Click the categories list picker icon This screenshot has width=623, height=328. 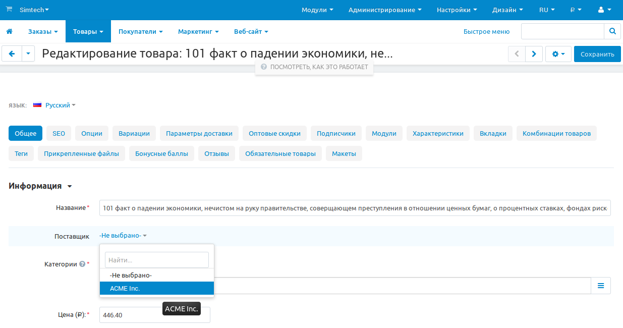coord(600,286)
